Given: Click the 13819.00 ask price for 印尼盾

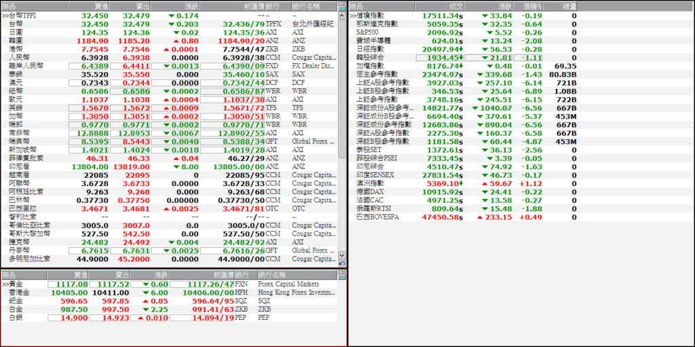Looking at the screenshot, I should pos(131,167).
